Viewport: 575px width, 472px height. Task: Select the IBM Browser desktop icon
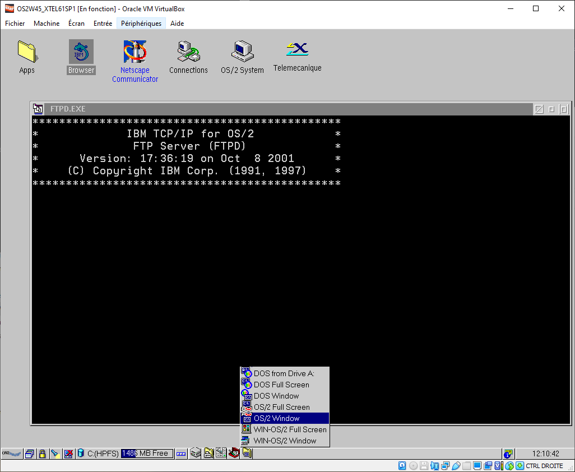[81, 52]
